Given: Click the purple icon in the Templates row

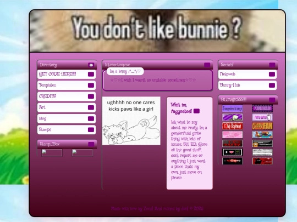Looking at the screenshot, I should pyautogui.click(x=91, y=86).
